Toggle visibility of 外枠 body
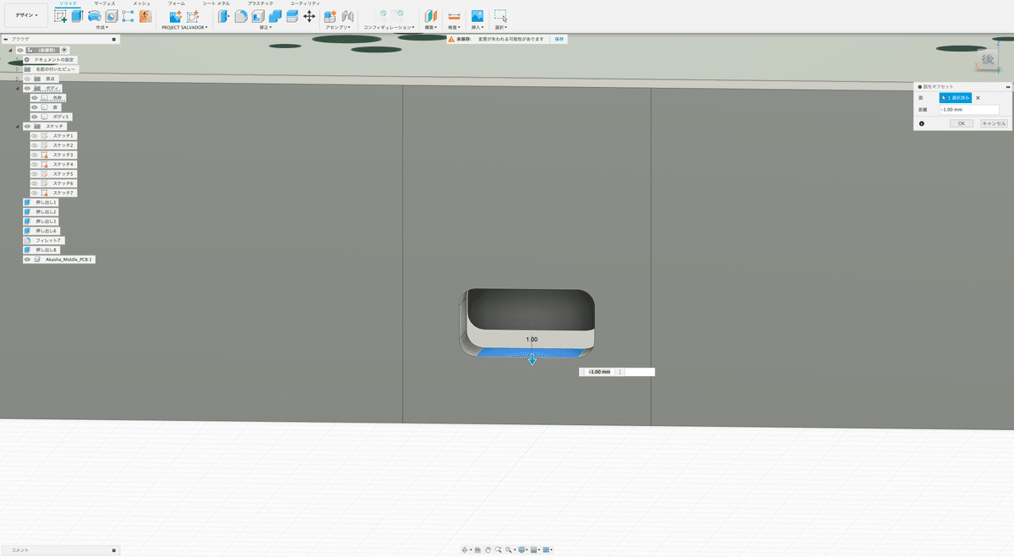 point(35,97)
